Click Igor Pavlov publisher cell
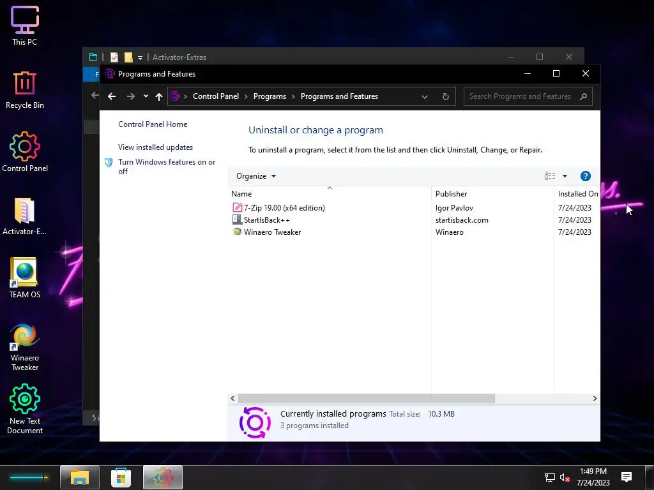This screenshot has height=490, width=654. point(454,207)
